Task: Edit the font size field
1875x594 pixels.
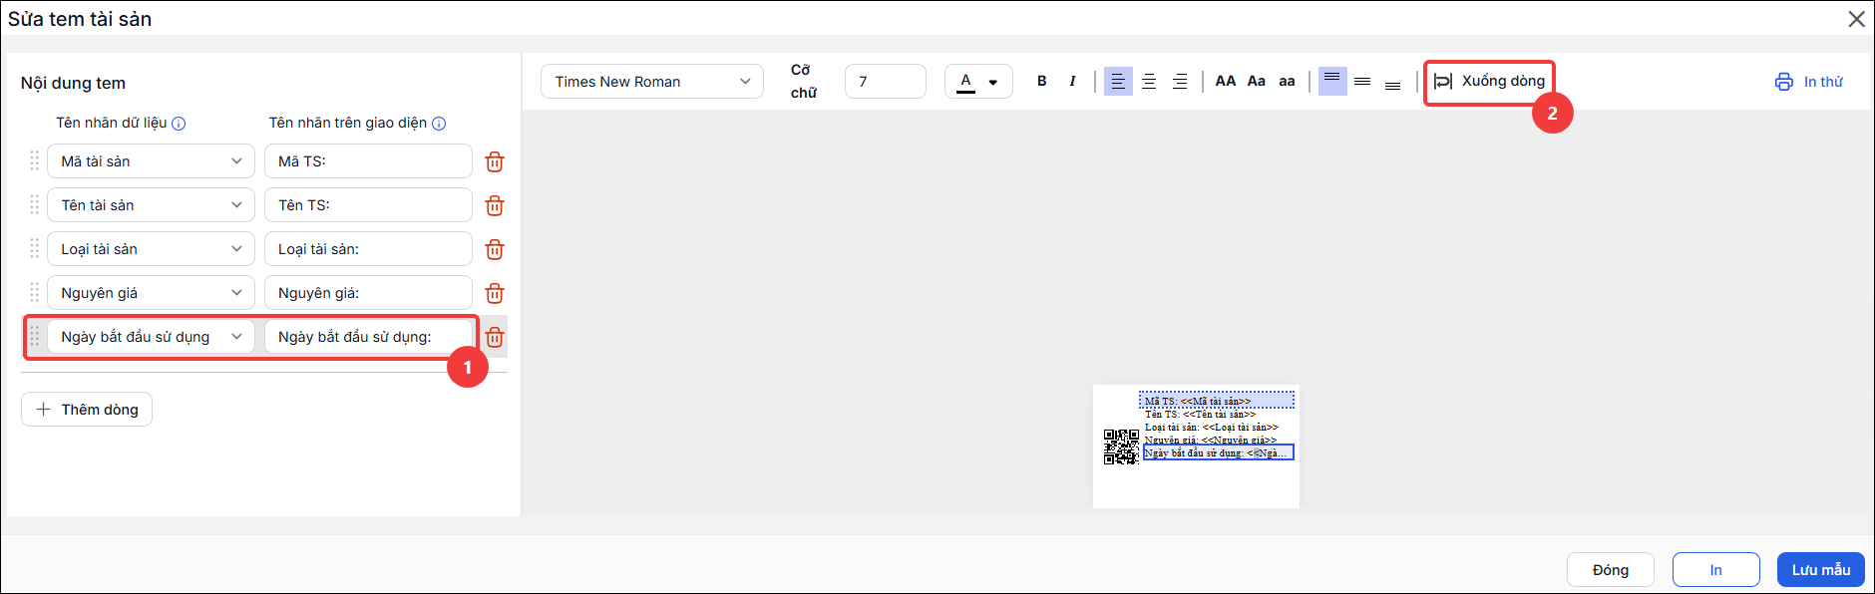Action: pyautogui.click(x=886, y=82)
